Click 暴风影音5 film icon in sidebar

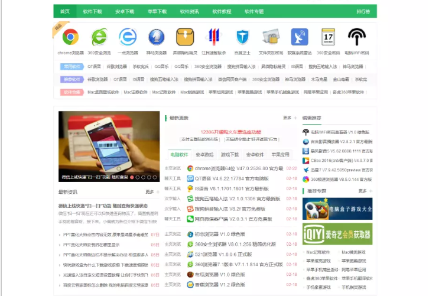coord(305,151)
